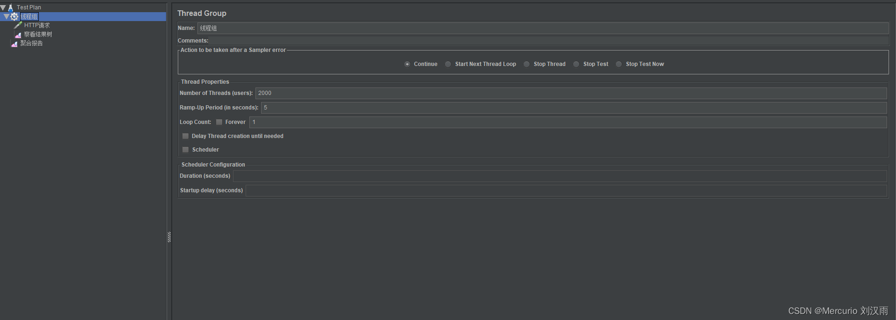Collapse the Test Plan tree node
The height and width of the screenshot is (320, 896).
3,7
